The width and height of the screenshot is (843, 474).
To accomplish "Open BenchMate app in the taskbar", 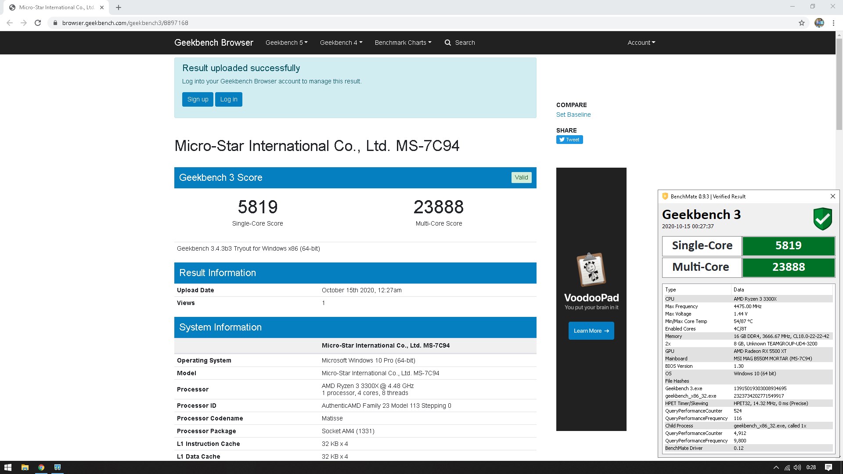I will coord(58,467).
